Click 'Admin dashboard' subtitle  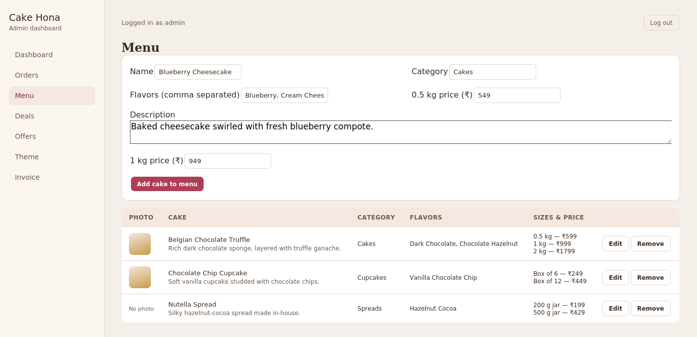click(x=35, y=28)
